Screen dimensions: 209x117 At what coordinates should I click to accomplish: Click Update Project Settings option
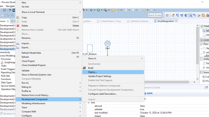[x=100, y=76]
